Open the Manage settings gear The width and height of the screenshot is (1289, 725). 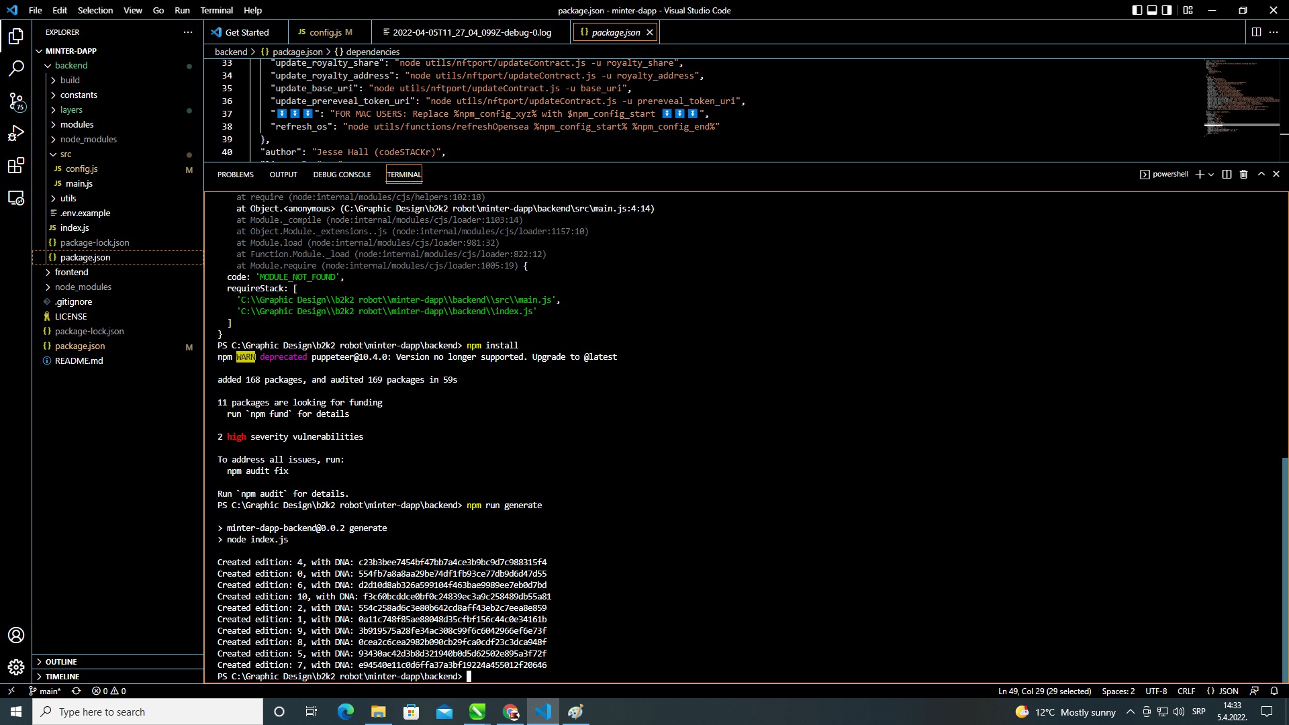[16, 667]
